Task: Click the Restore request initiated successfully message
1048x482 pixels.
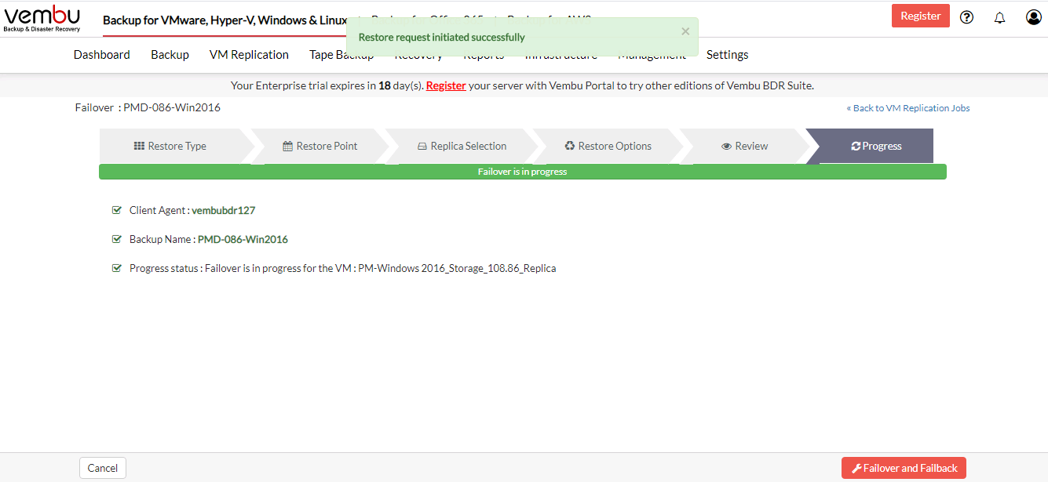Action: coord(442,37)
